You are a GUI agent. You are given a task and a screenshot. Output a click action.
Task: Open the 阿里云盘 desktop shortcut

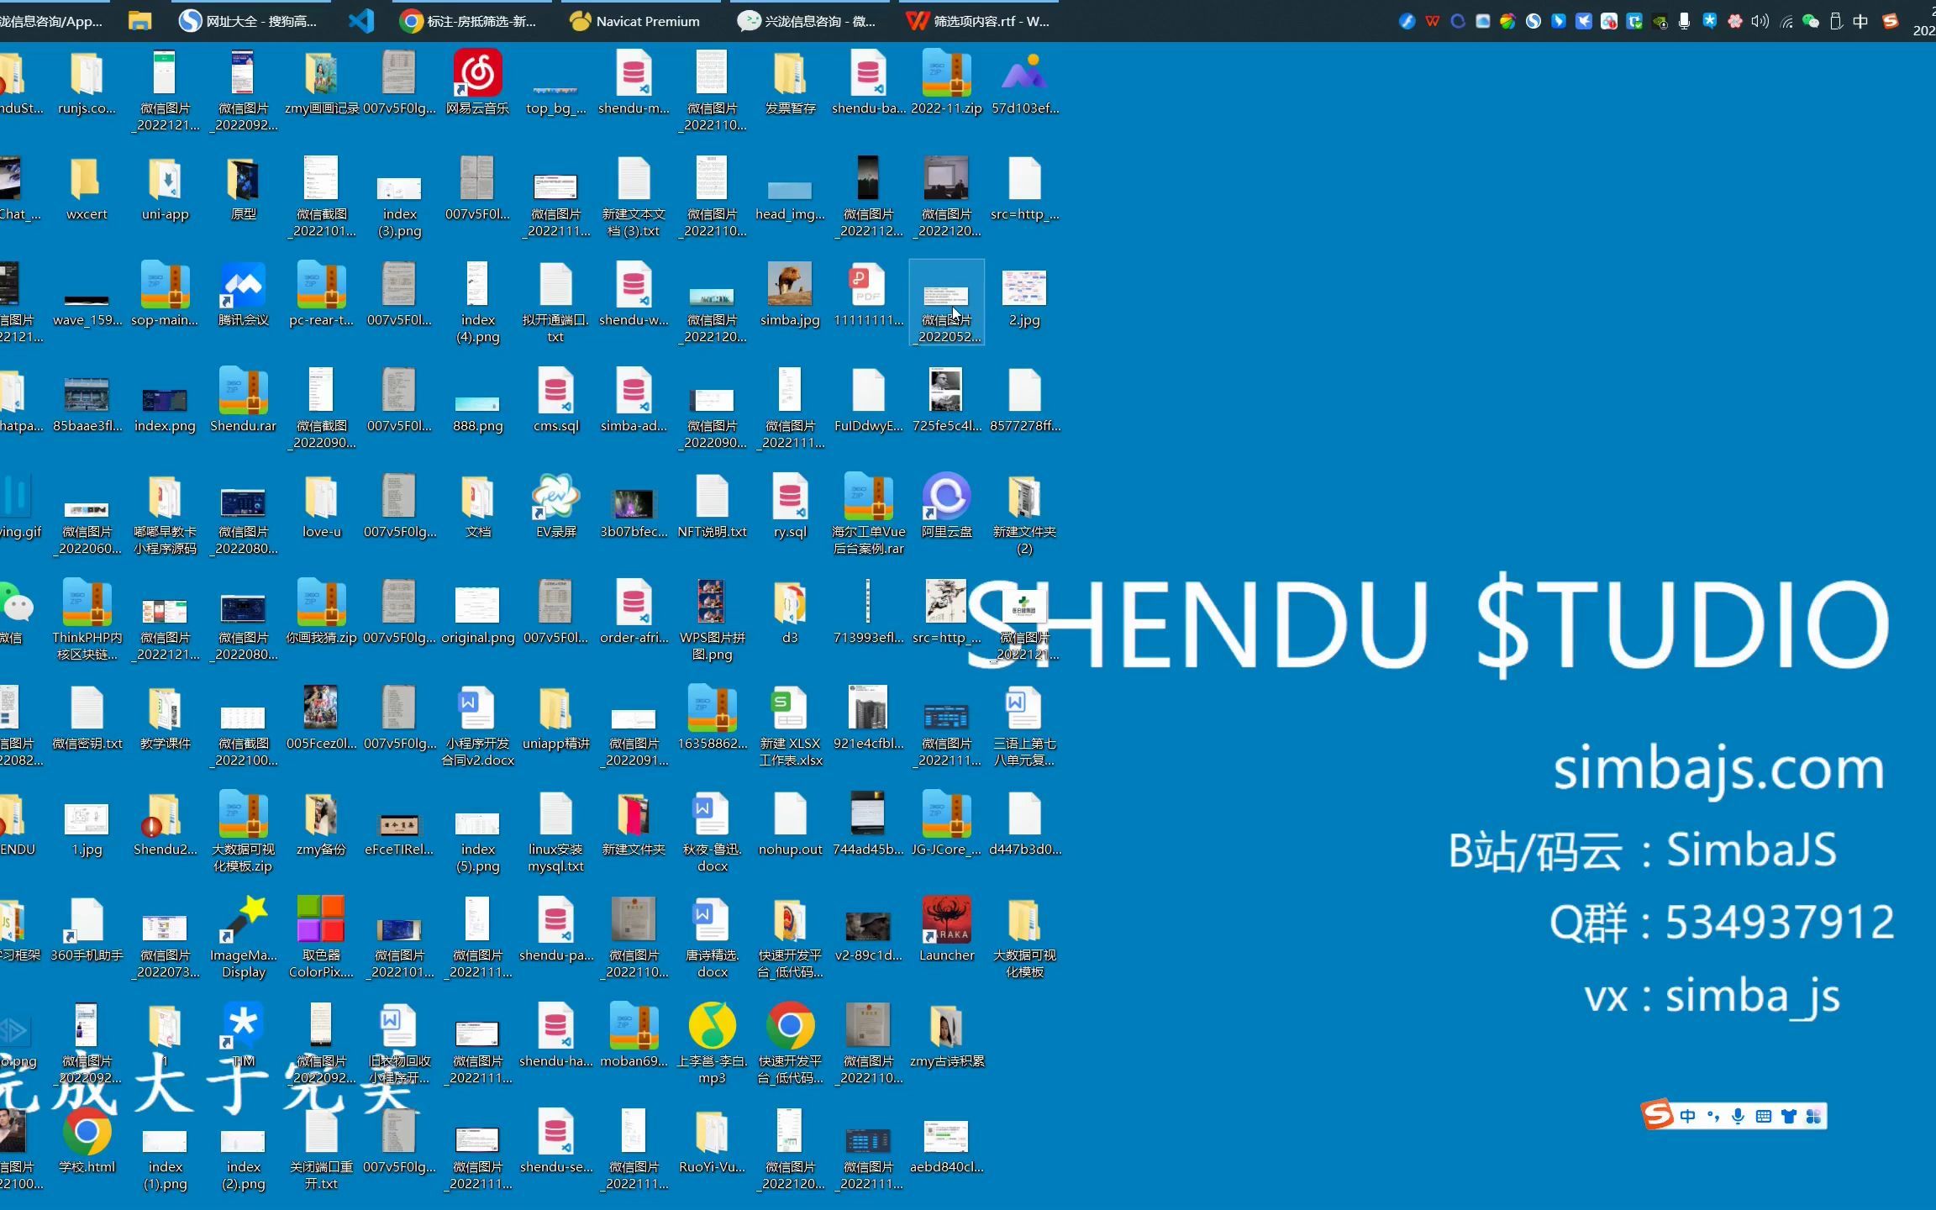[946, 497]
